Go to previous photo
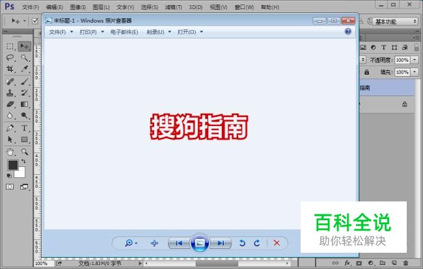Screen dimensions: 423x269 [x=179, y=243]
